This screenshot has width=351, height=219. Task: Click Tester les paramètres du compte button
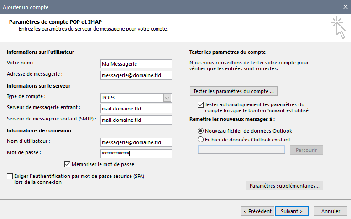point(234,91)
